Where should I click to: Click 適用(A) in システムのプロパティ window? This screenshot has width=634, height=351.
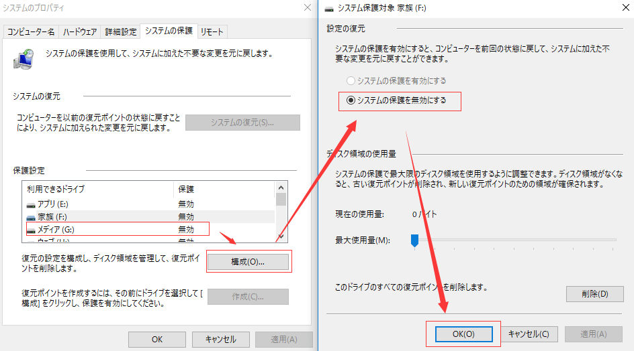[284, 340]
